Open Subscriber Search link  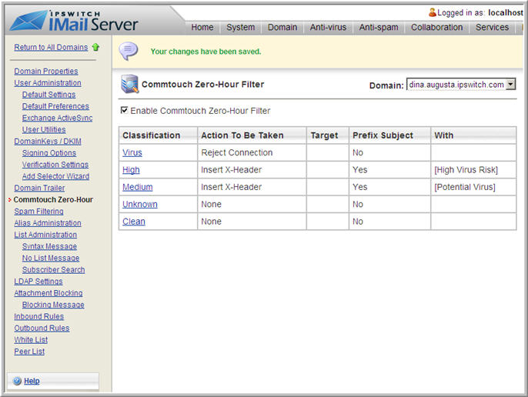pyautogui.click(x=54, y=270)
